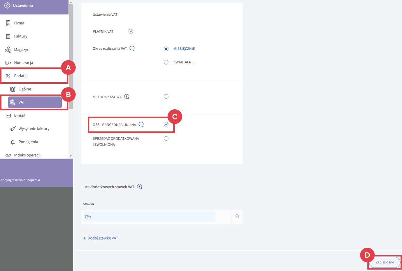Open Firma settings via building icon
The width and height of the screenshot is (402, 271).
click(8, 23)
